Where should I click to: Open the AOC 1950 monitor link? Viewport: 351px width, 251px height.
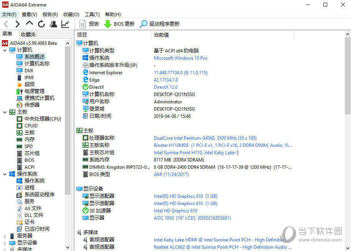(192, 218)
